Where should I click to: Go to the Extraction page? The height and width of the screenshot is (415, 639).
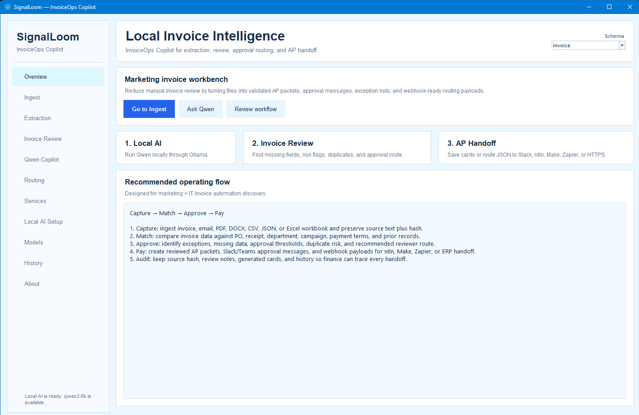point(58,118)
